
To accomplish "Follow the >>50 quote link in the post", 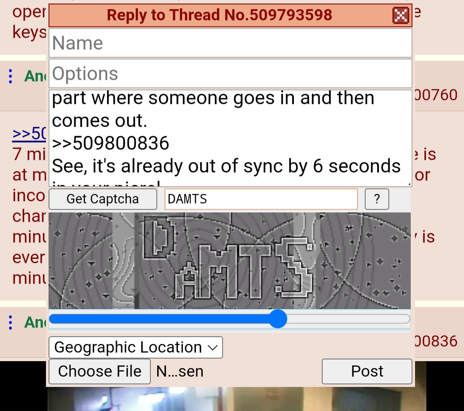I will (29, 133).
